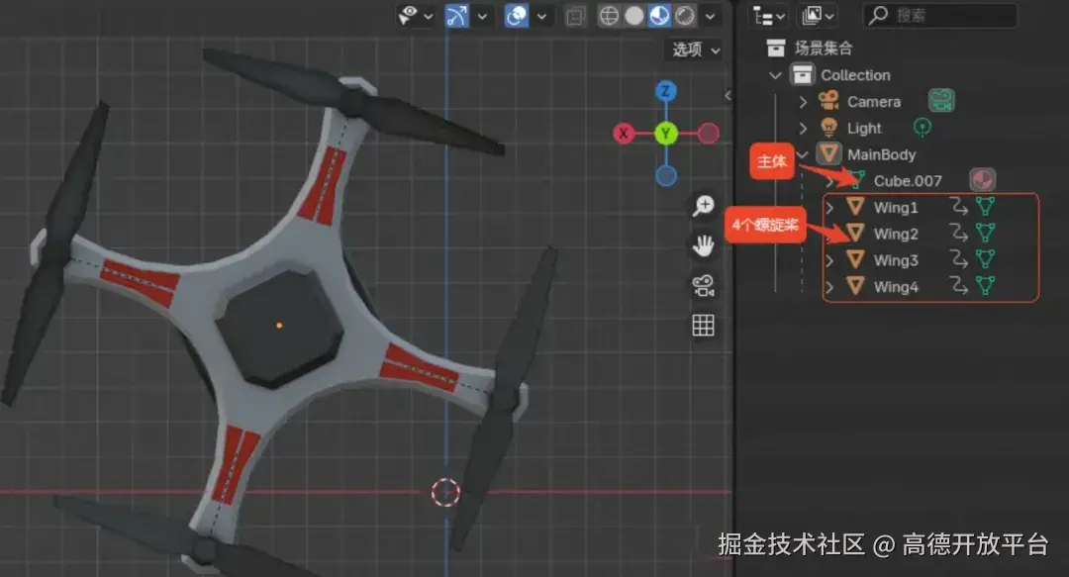Open the outliner filter icon
This screenshot has width=1069, height=577.
814,16
